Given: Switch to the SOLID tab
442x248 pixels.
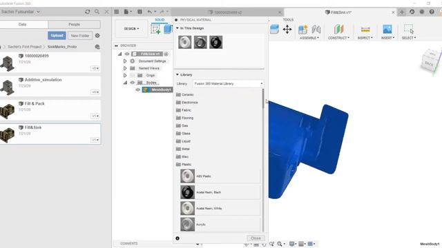Looking at the screenshot, I should coord(160,20).
